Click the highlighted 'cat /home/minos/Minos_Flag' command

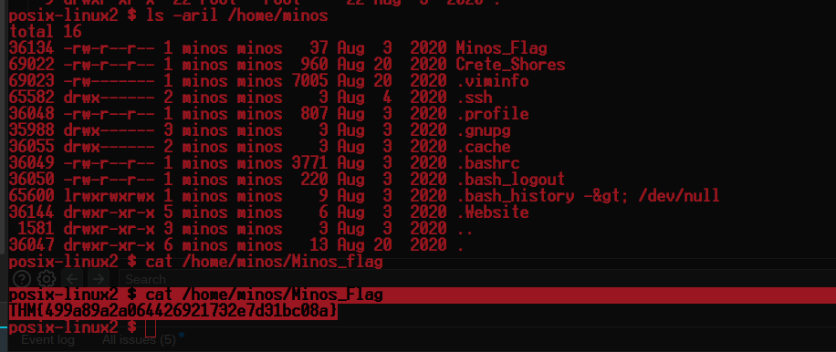click(x=264, y=295)
